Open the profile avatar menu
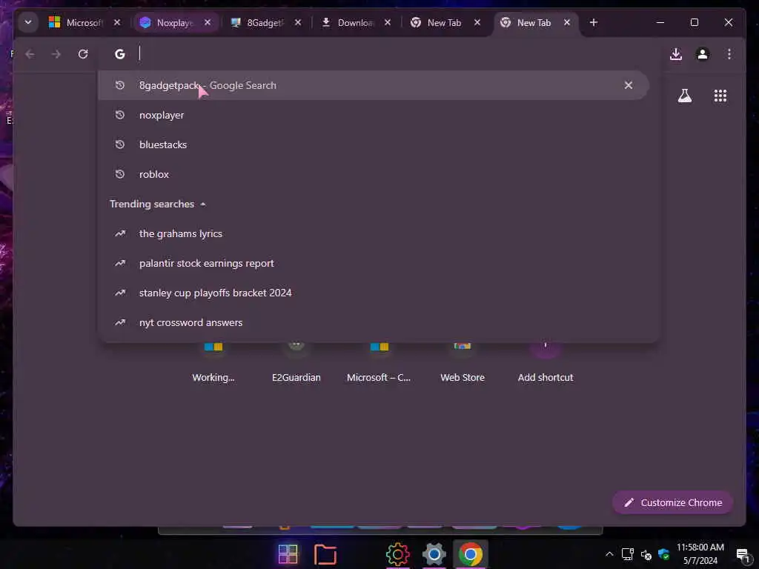Viewport: 759px width, 569px height. (x=703, y=54)
